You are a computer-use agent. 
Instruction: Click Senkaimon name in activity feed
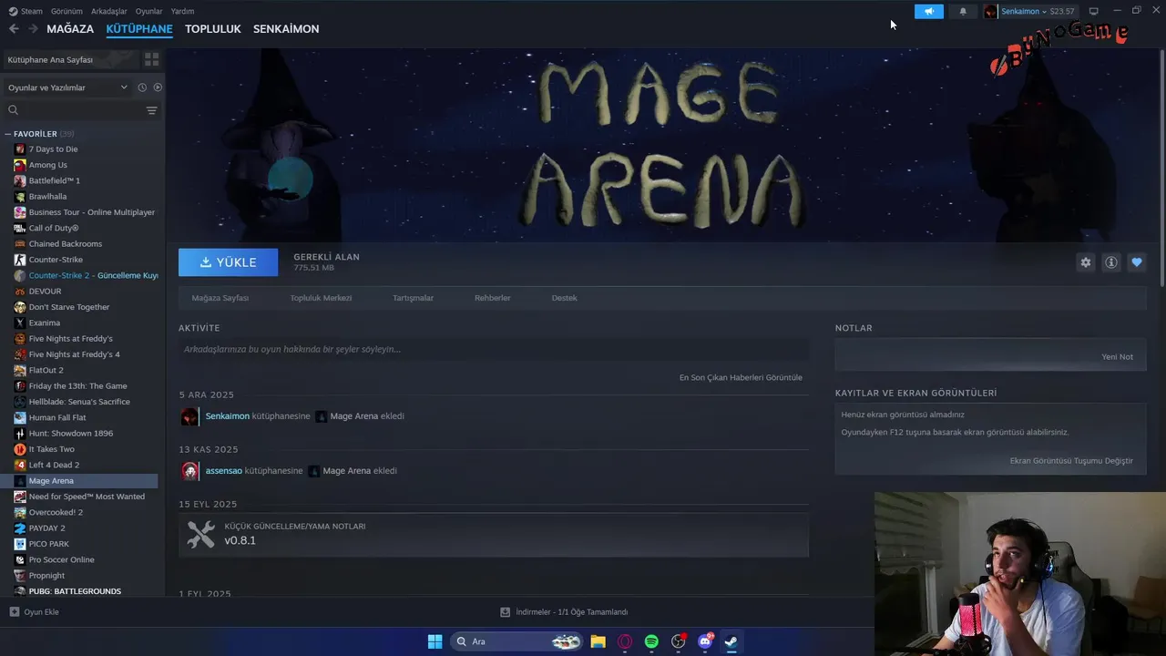pyautogui.click(x=227, y=416)
